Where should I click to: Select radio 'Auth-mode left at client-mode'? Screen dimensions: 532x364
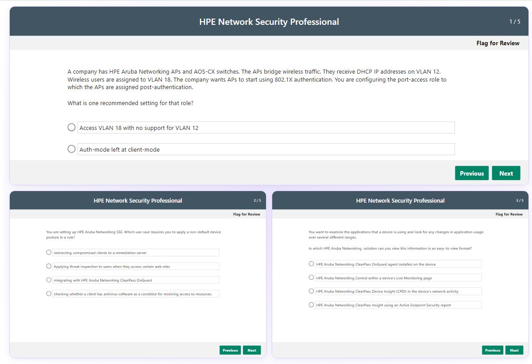(x=71, y=149)
